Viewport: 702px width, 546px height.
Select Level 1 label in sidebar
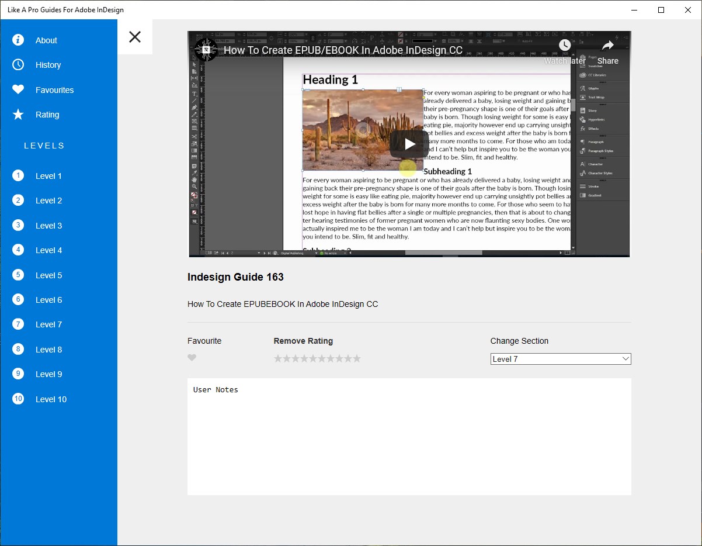point(48,176)
